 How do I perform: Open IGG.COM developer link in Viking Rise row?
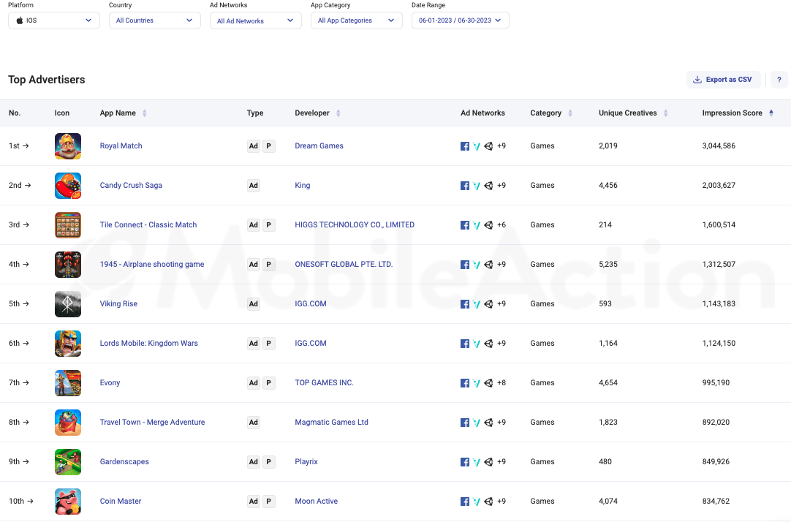[311, 303]
